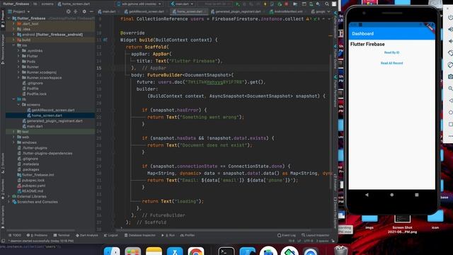Click the emulator power icon

pos(450,17)
